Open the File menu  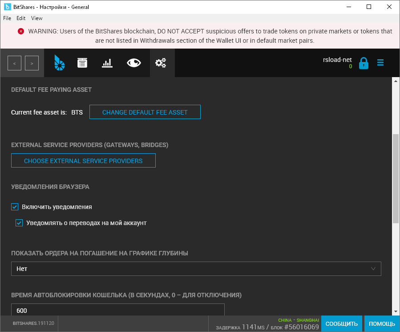point(7,18)
